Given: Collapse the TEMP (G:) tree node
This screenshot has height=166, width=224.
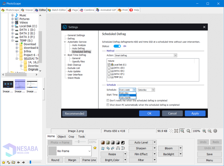Looking at the screenshot, I should point(12,41).
